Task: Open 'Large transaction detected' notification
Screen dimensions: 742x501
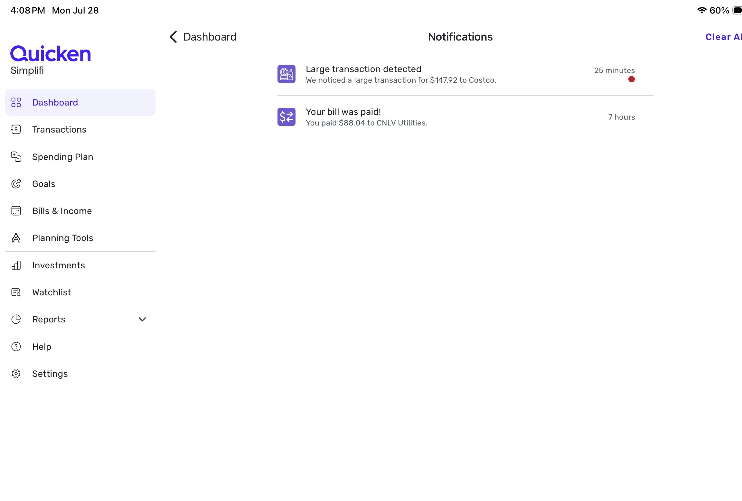Action: tap(465, 74)
